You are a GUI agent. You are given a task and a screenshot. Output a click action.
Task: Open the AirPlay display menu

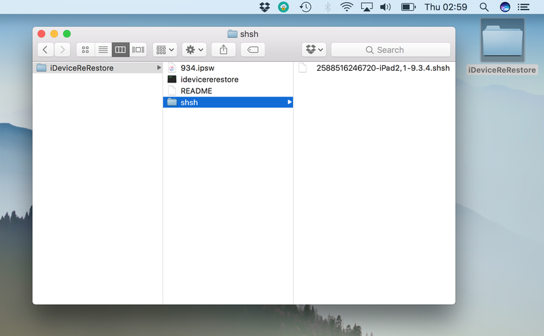click(367, 7)
